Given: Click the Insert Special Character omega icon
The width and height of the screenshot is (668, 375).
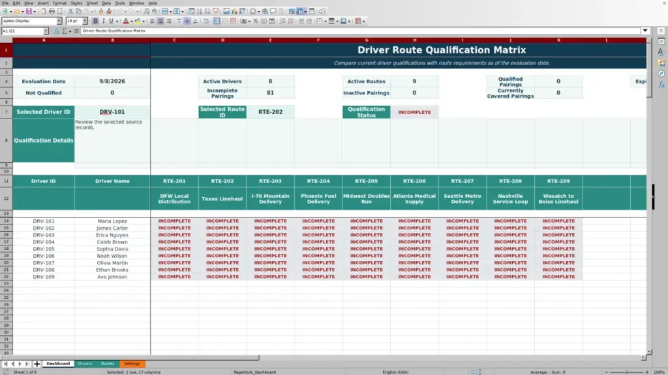Looking at the screenshot, I should click(253, 11).
